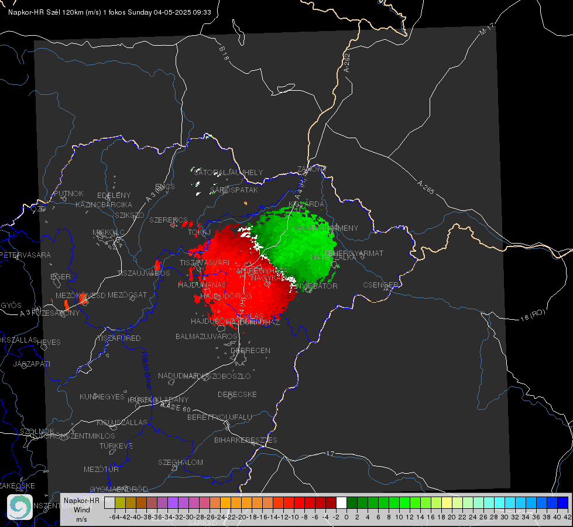This screenshot has height=527, width=573.
Task: Click the EDELÉNY label
Action: (x=114, y=196)
